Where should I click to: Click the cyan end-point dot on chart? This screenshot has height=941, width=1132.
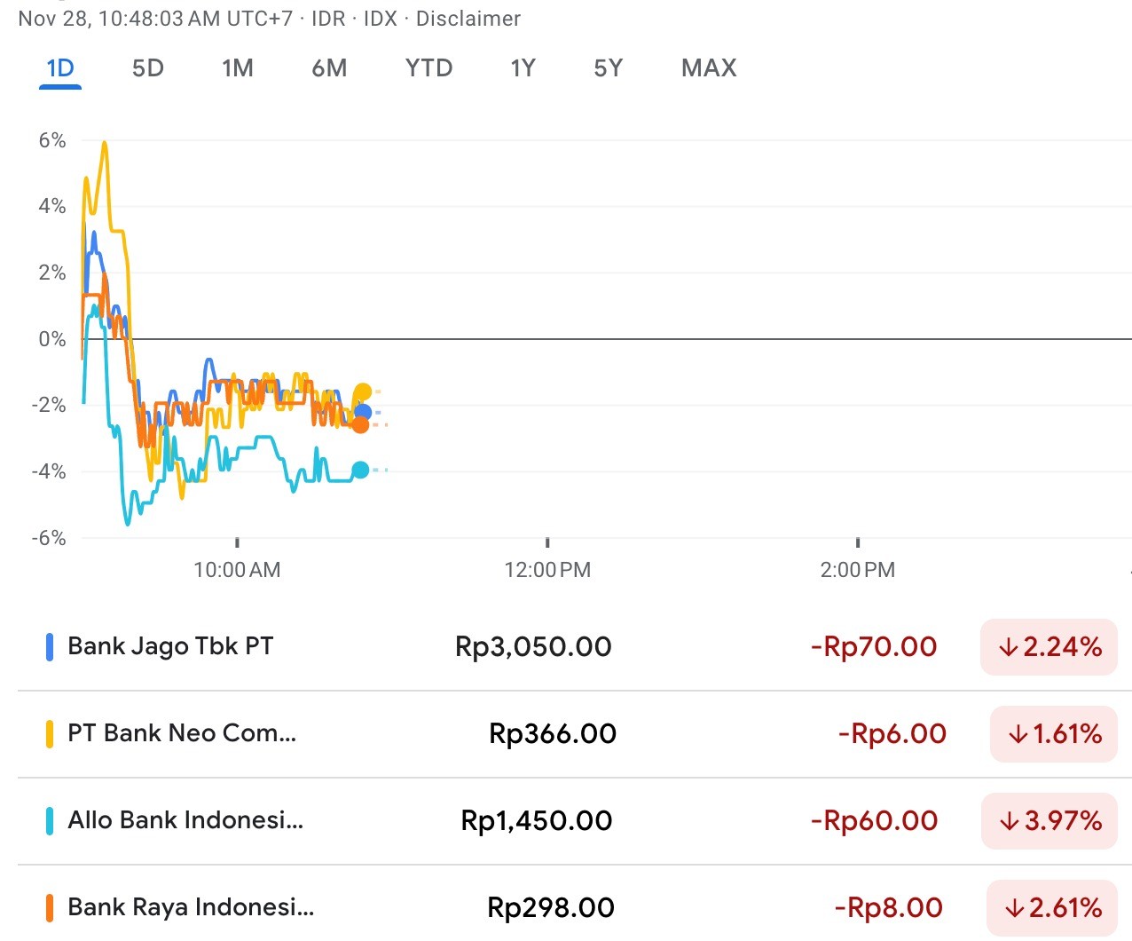point(360,470)
